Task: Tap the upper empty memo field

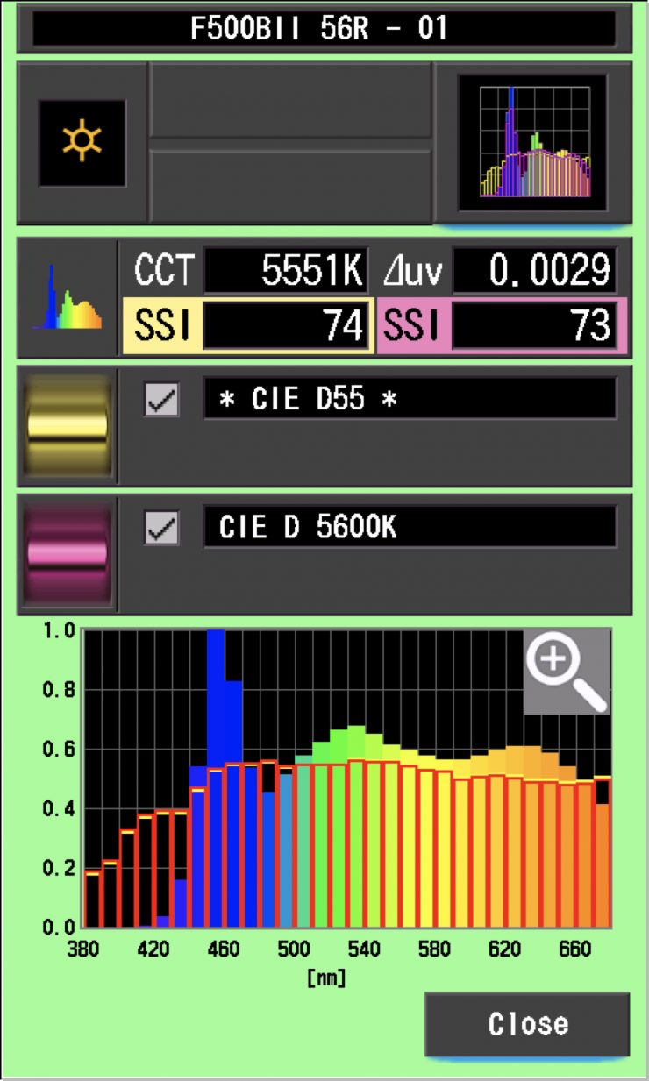Action: 290,101
